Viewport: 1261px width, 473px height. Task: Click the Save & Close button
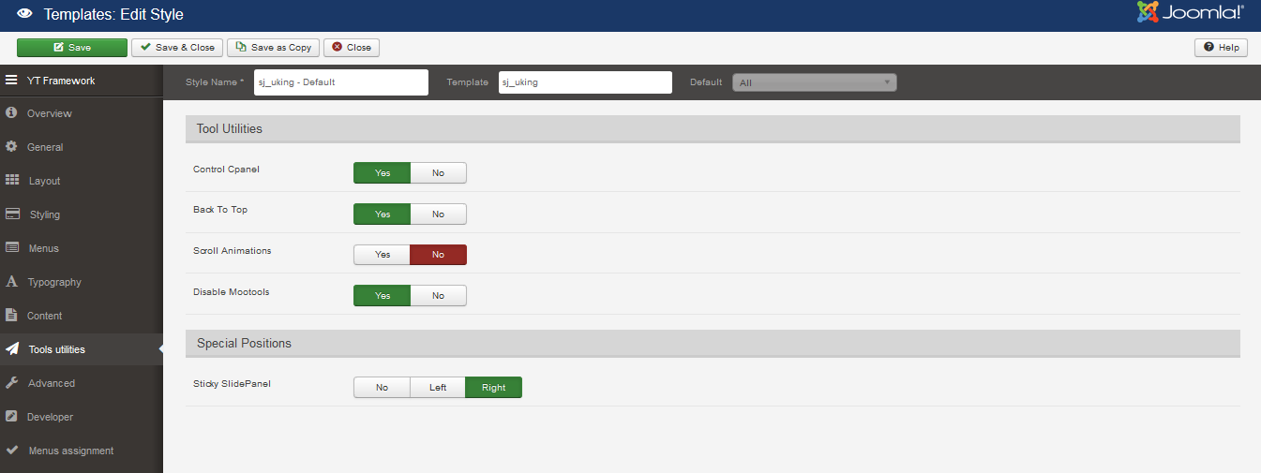click(177, 48)
